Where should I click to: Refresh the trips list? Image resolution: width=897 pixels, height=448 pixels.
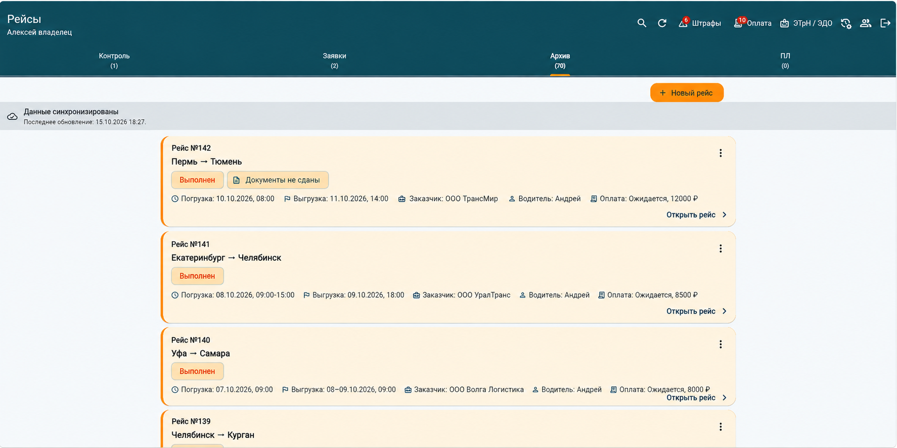point(662,23)
